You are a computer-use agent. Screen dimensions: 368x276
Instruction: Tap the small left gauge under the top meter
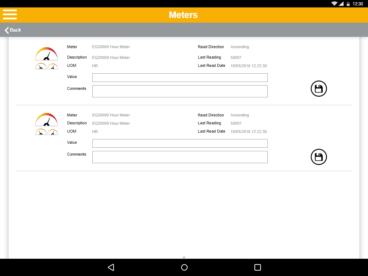click(x=41, y=66)
